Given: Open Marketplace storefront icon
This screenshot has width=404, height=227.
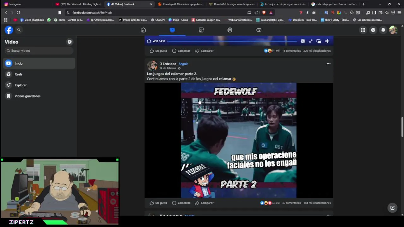Looking at the screenshot, I should 201,30.
